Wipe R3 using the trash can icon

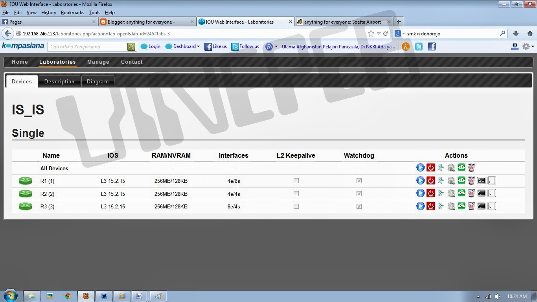471,206
